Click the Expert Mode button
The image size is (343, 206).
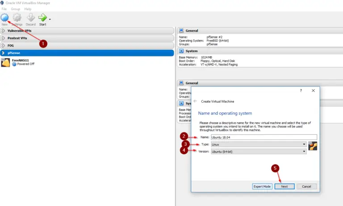click(x=262, y=186)
